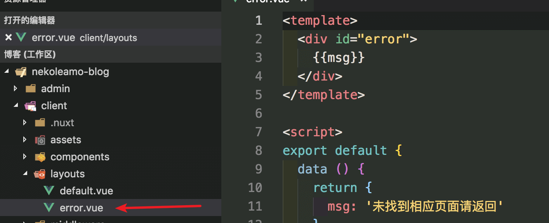Click 'data ()' on line 9
549x223 pixels.
point(324,169)
